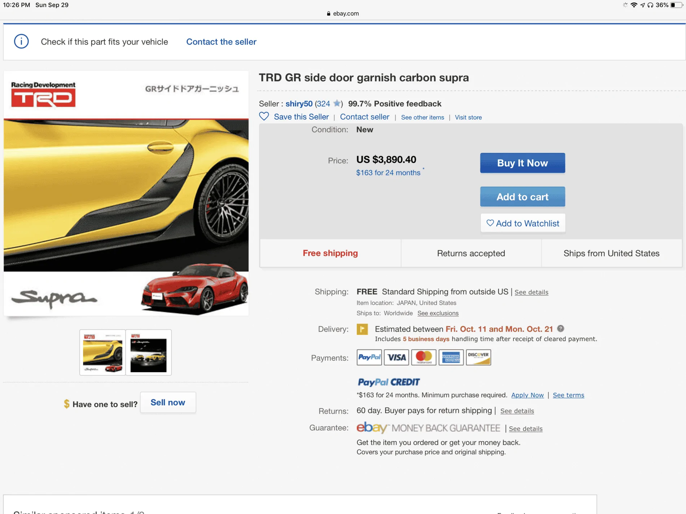Open seller profile shiry50
This screenshot has width=686, height=514.
pyautogui.click(x=299, y=104)
